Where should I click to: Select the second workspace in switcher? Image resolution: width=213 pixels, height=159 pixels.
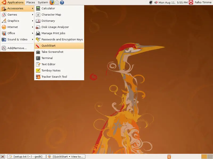pos(210,157)
